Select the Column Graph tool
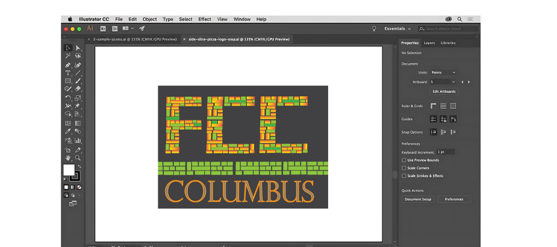 tap(78, 141)
